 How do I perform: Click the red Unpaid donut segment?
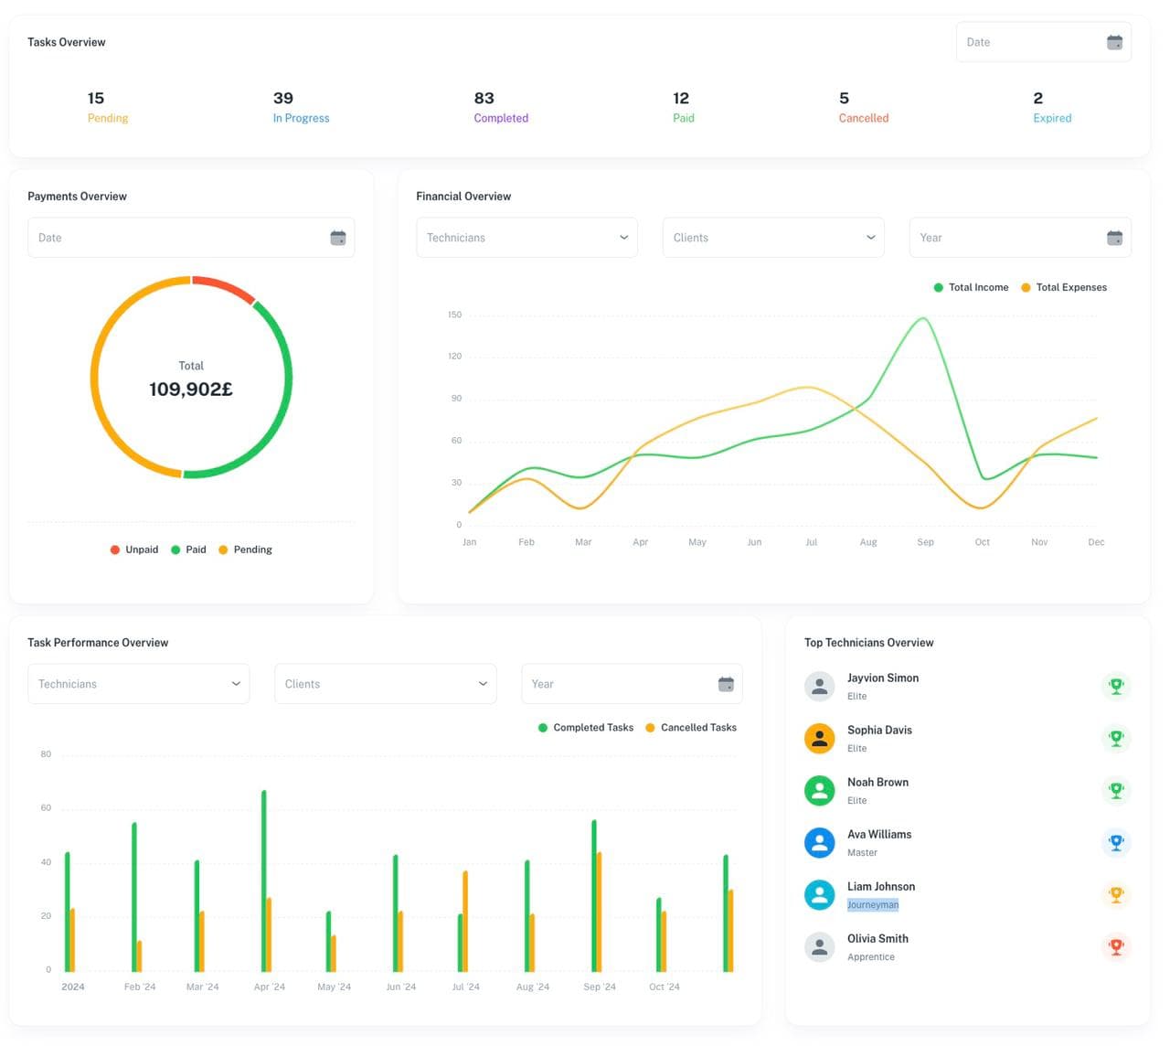point(225,285)
